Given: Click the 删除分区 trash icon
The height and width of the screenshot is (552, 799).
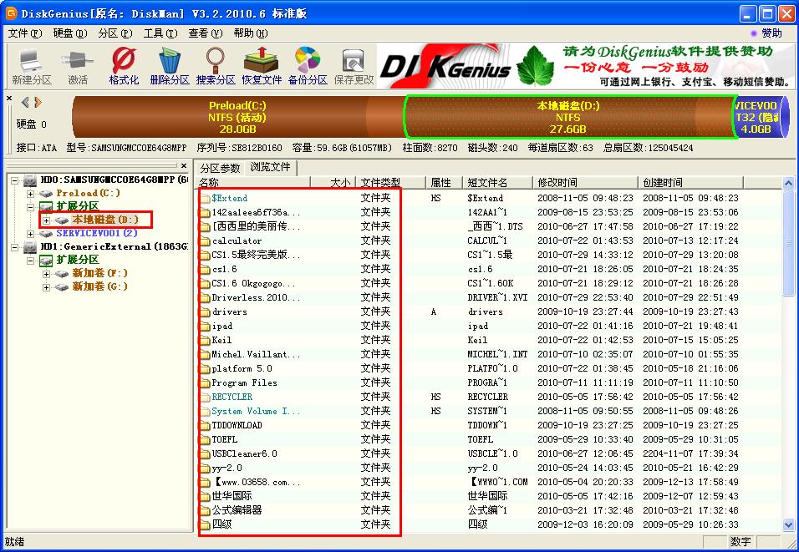Looking at the screenshot, I should point(170,66).
